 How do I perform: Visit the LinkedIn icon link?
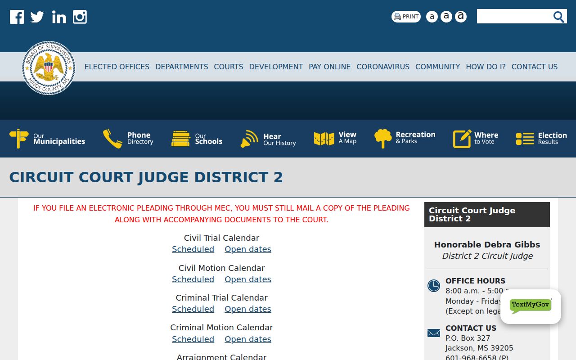click(x=59, y=17)
